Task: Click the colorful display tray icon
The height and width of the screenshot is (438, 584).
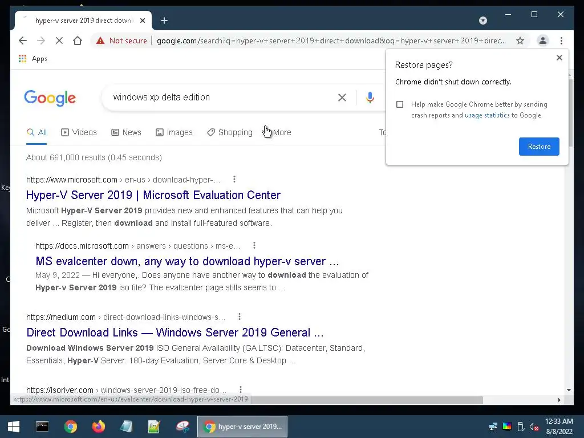Action: (x=507, y=427)
